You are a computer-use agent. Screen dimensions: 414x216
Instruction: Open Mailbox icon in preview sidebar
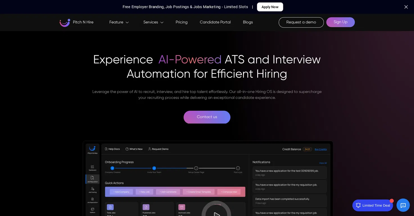click(92, 209)
